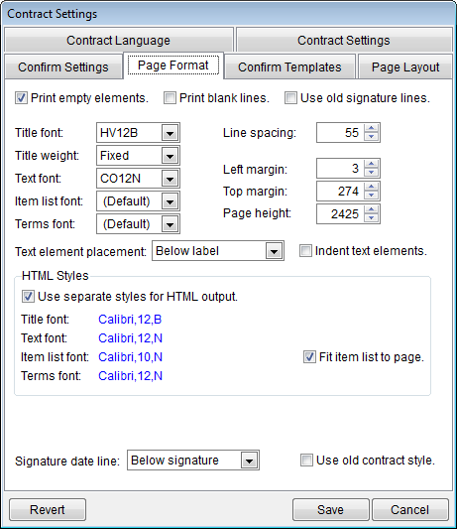Switch to the Contract Settings tab

click(344, 40)
